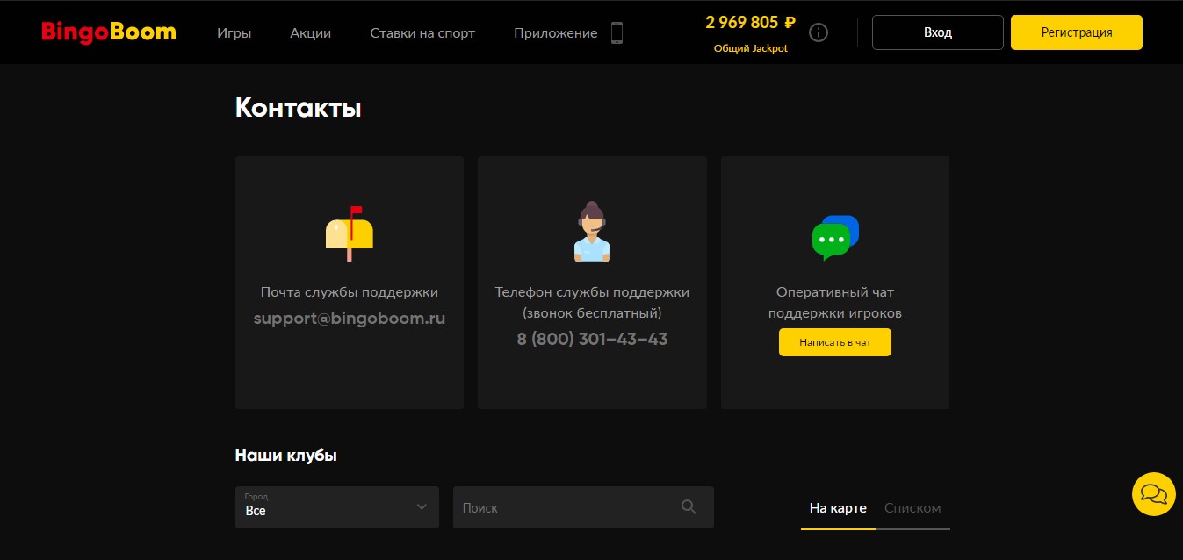Screen dimensions: 1183x560
Task: Switch to the Списком tab
Action: click(x=912, y=508)
